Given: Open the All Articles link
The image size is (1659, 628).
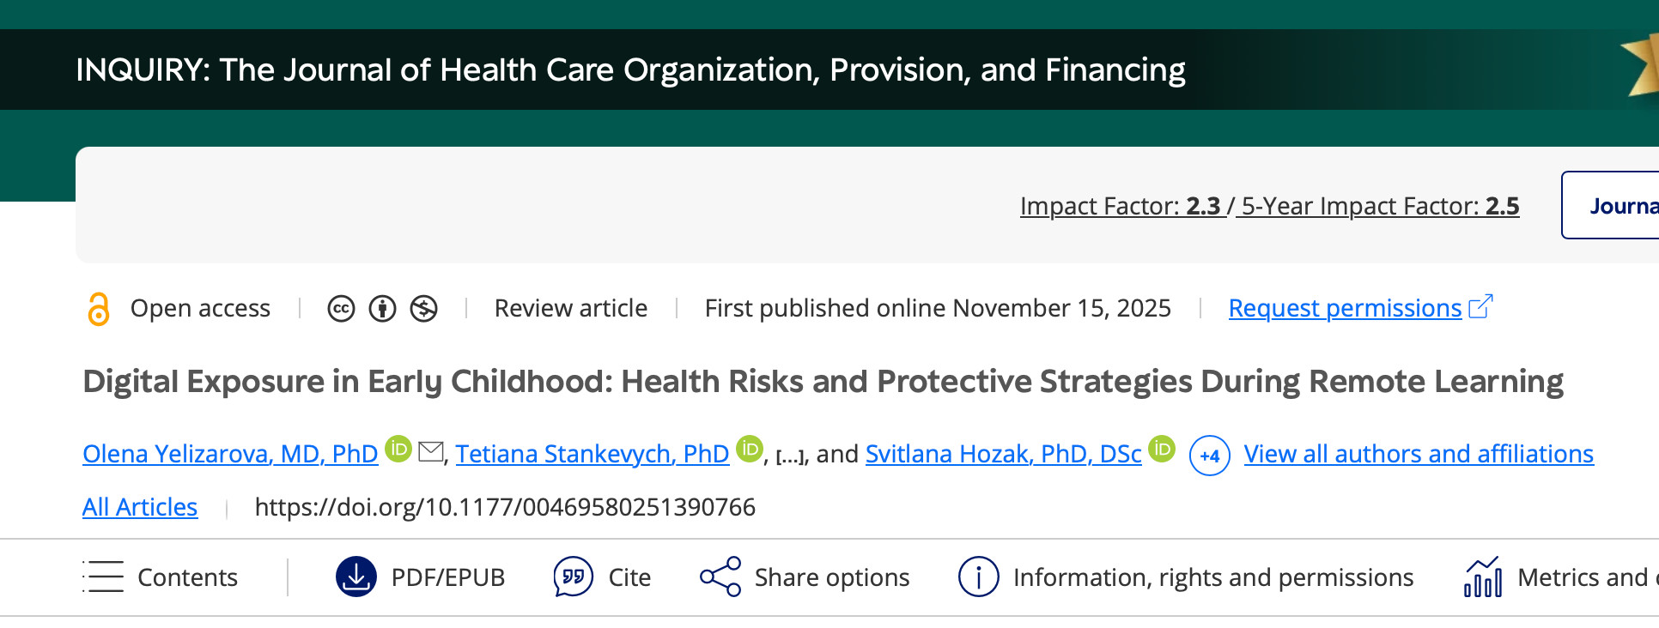Looking at the screenshot, I should click(140, 507).
